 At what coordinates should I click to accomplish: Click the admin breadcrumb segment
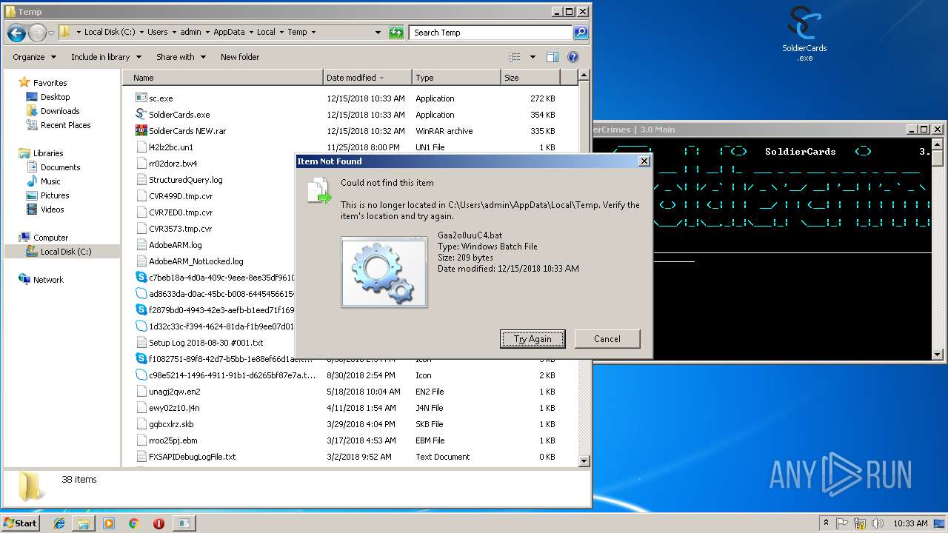[x=190, y=32]
